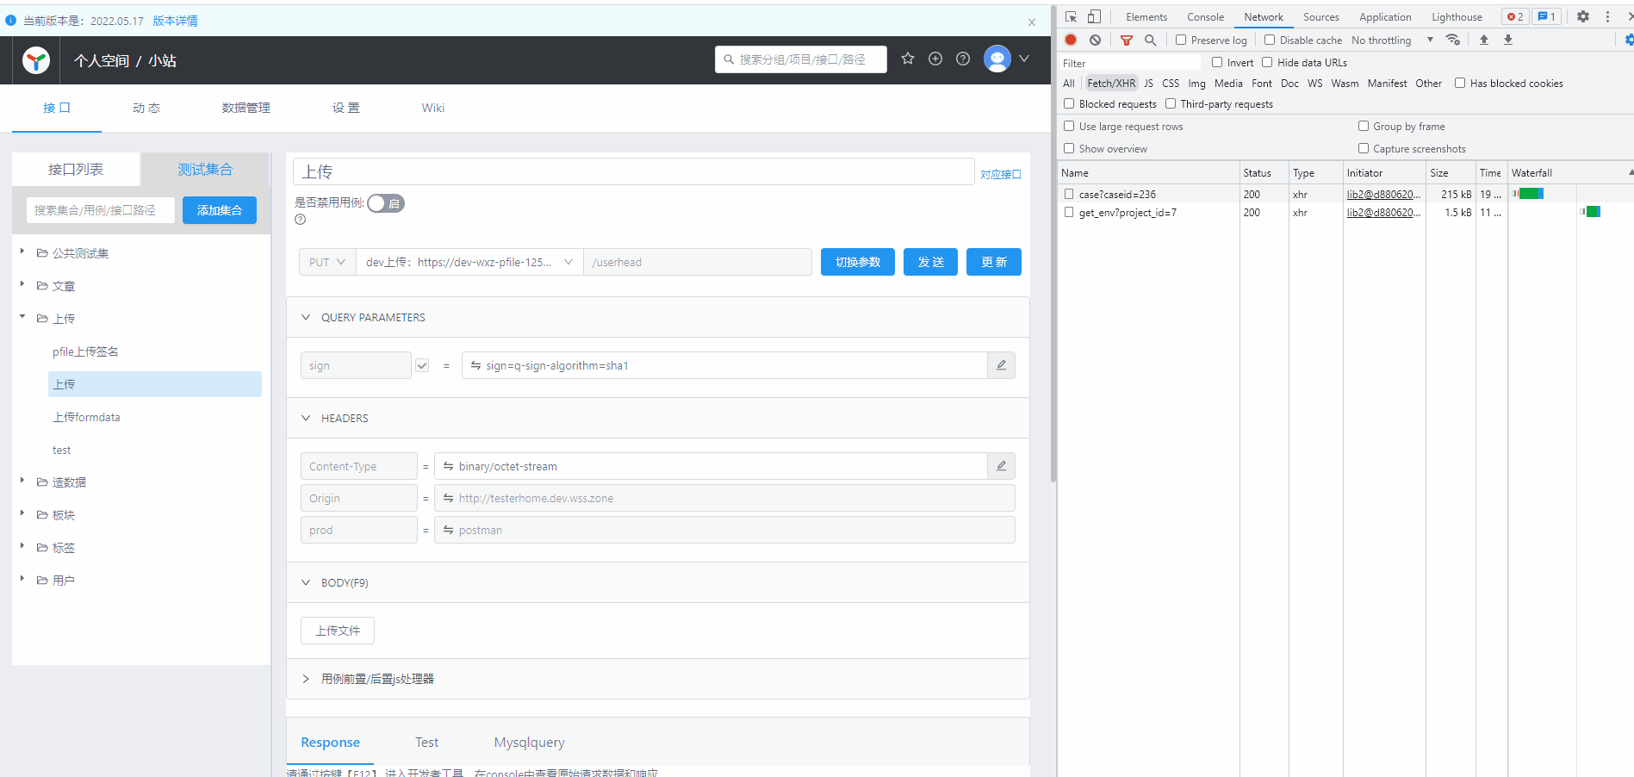The width and height of the screenshot is (1634, 777).
Task: Check Third-party requests checkbox
Action: pyautogui.click(x=1171, y=103)
